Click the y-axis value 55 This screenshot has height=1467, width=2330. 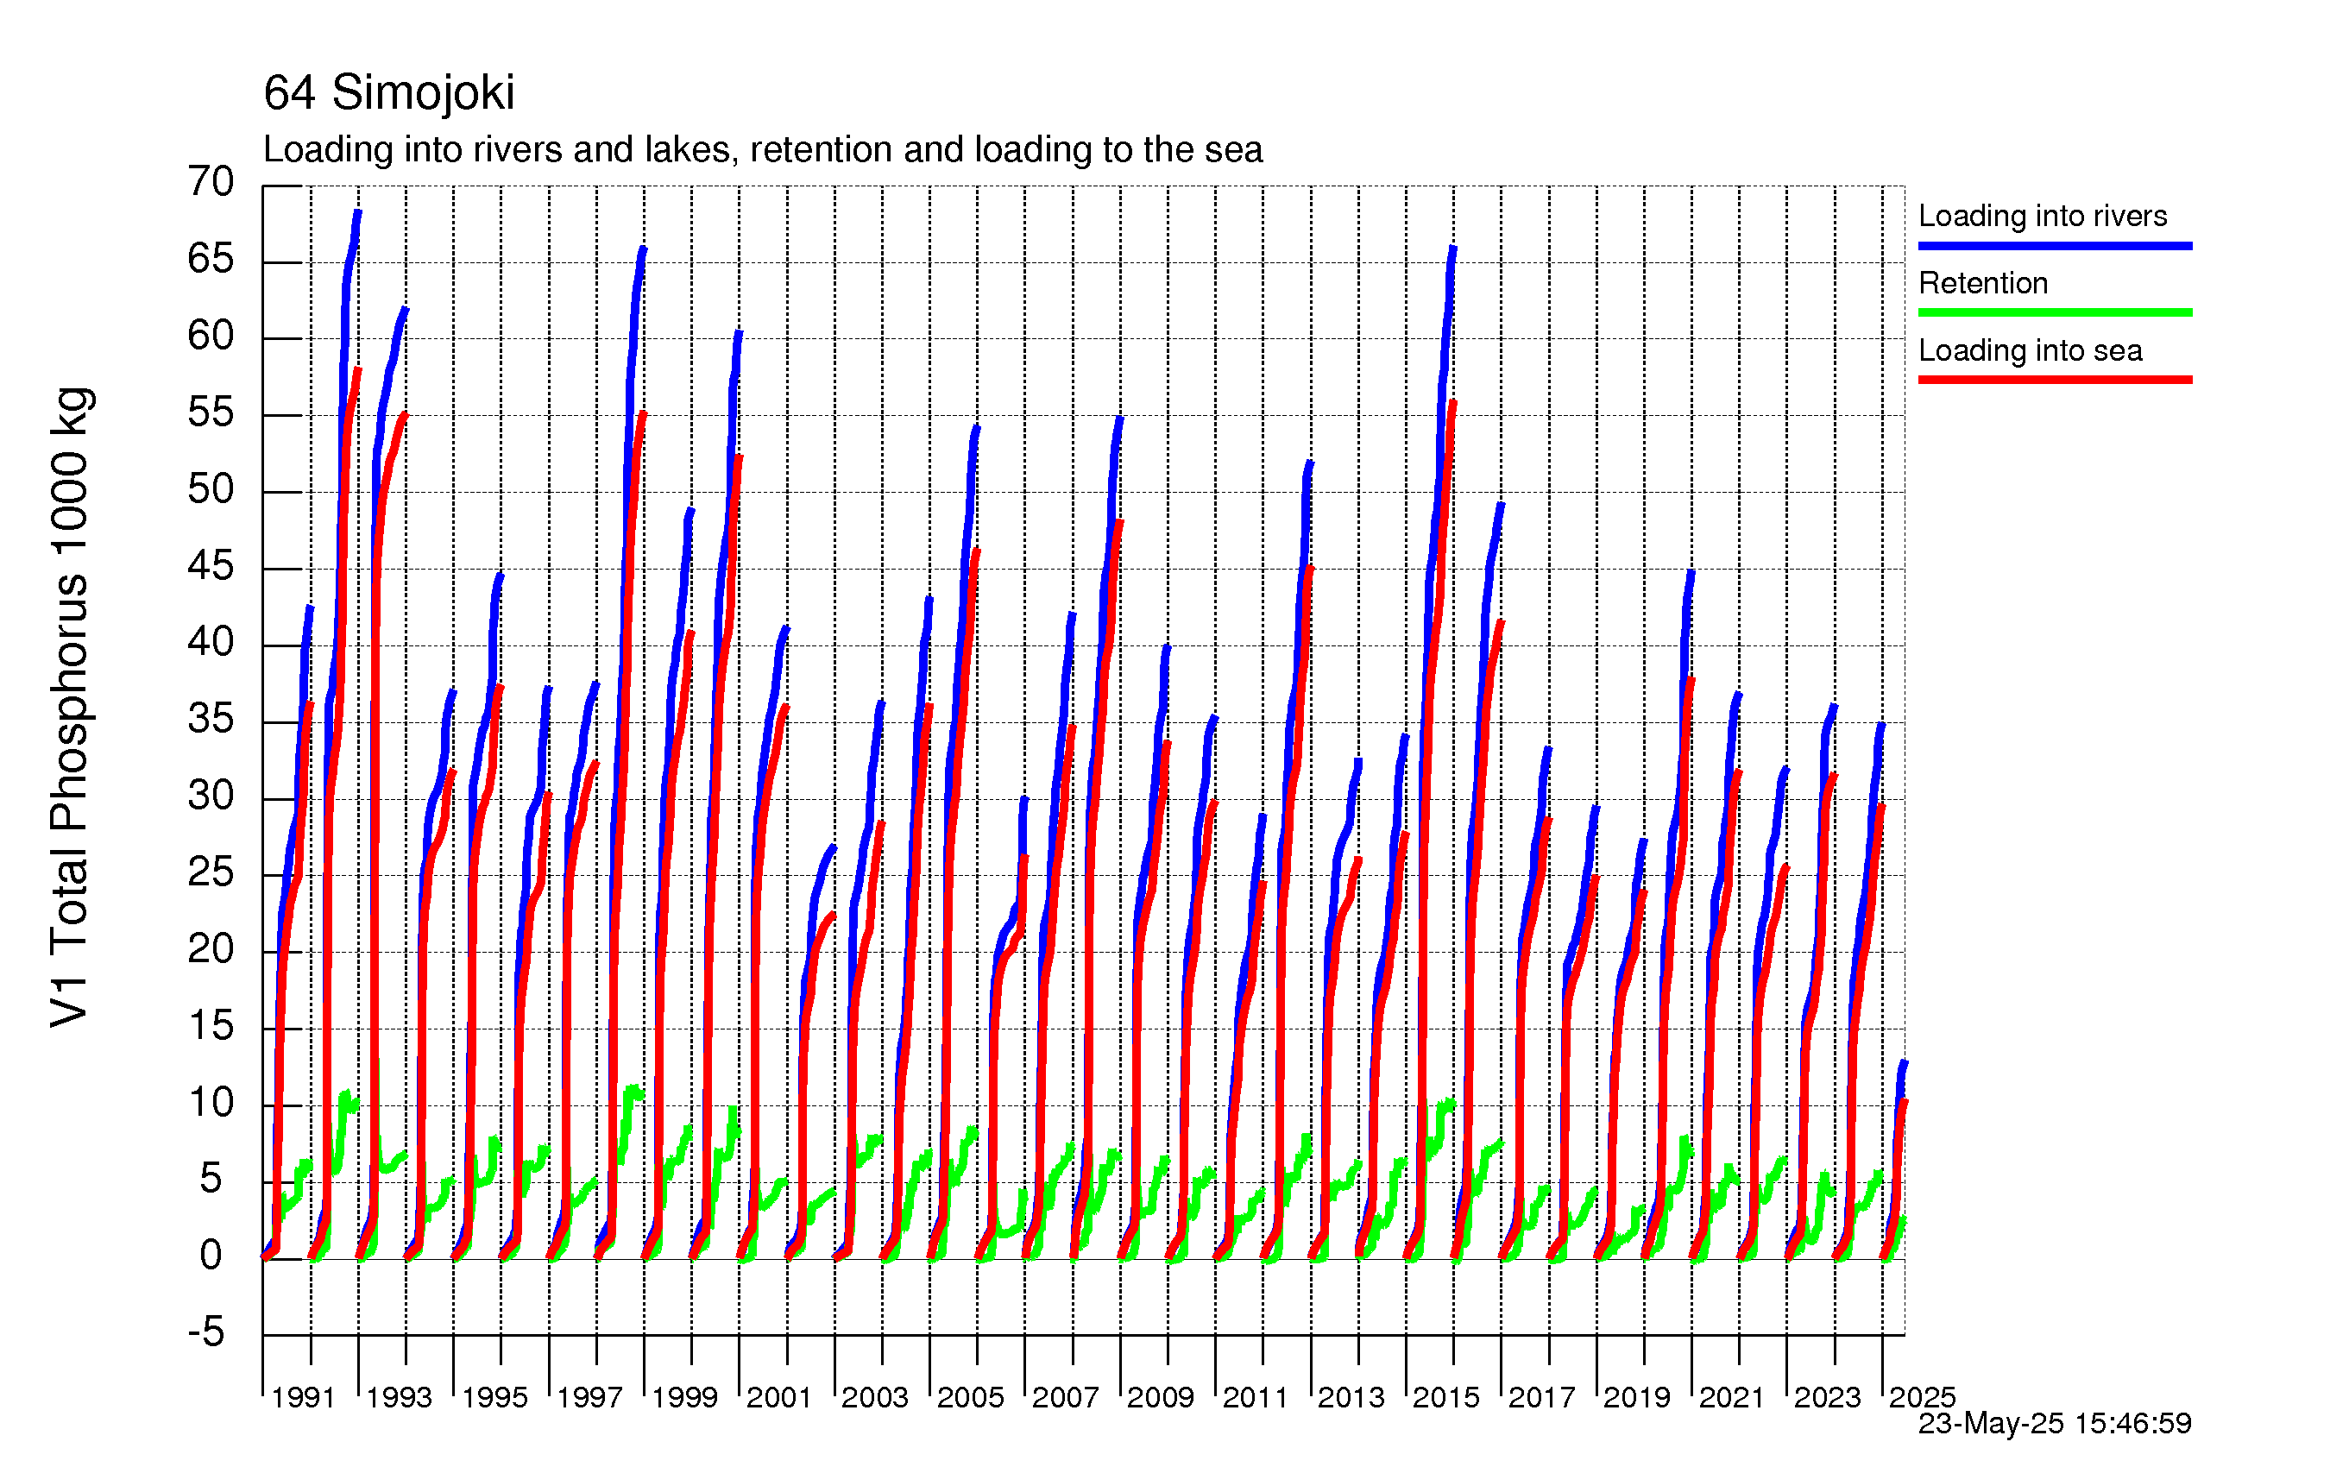tap(211, 412)
